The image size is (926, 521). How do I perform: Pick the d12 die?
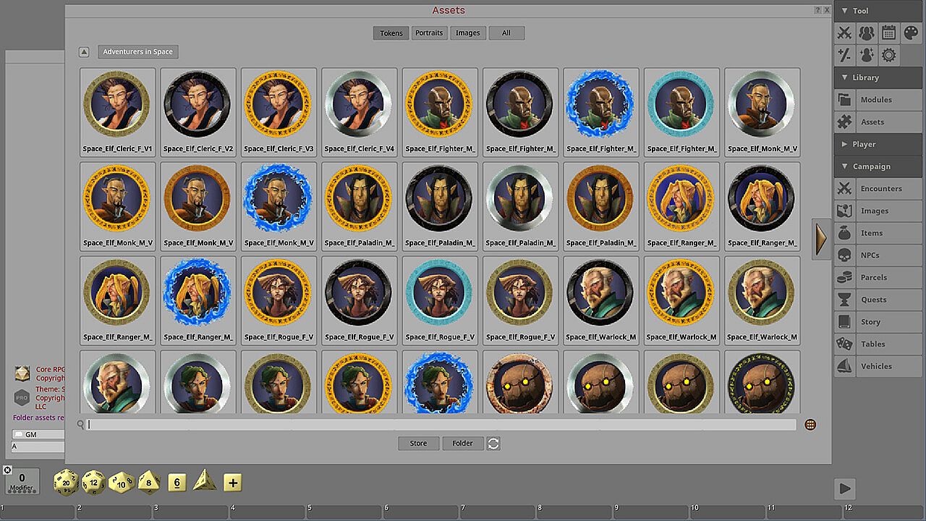tap(94, 482)
